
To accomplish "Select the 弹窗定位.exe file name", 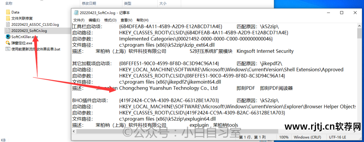I will pyautogui.click(x=22, y=43).
